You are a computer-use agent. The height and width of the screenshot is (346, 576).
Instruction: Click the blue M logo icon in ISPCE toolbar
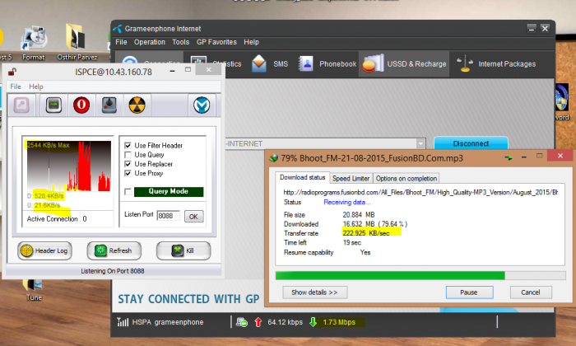point(202,105)
